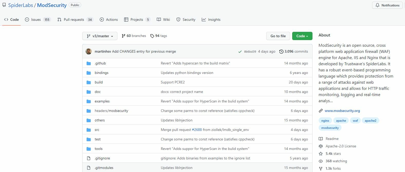Click the folder icon for test
This screenshot has width=405, height=172.
[x=89, y=139]
